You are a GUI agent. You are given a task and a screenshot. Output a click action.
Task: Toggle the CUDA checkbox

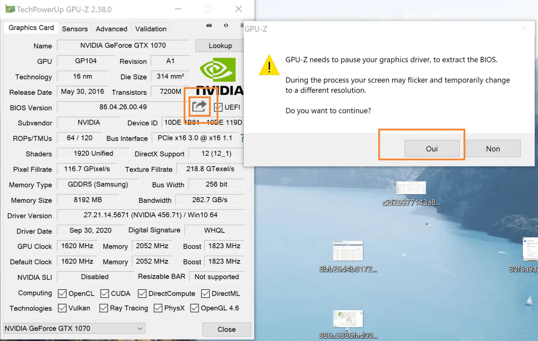click(x=104, y=293)
